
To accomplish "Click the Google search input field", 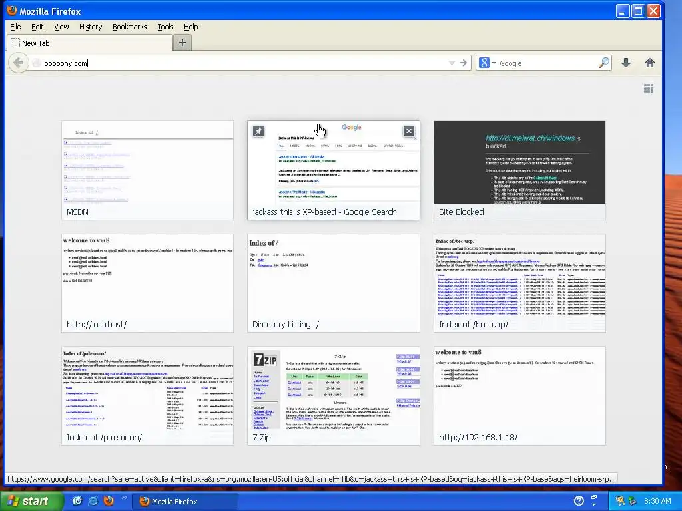I will pos(548,63).
